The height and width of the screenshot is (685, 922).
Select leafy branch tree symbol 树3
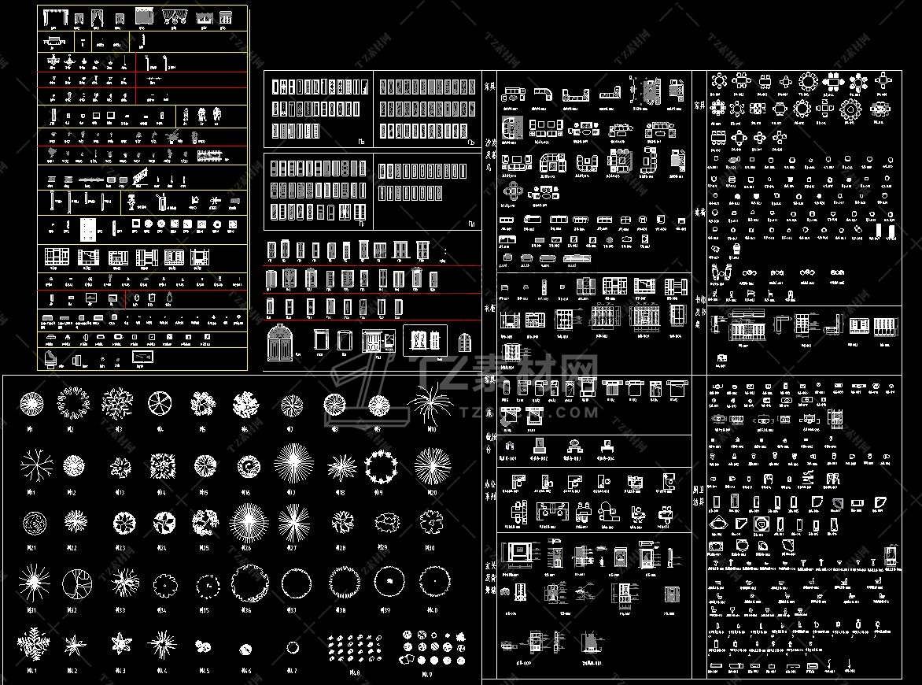click(x=117, y=404)
